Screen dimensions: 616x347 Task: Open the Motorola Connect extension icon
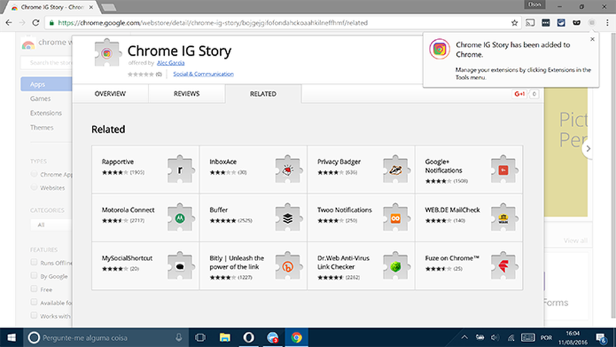click(x=181, y=217)
